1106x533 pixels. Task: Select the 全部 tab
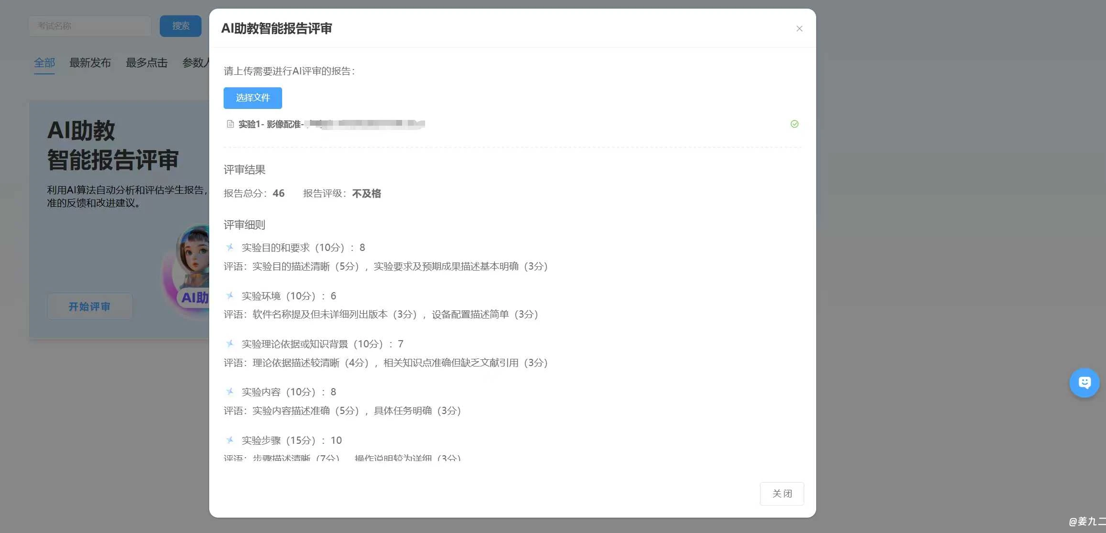[x=44, y=62]
